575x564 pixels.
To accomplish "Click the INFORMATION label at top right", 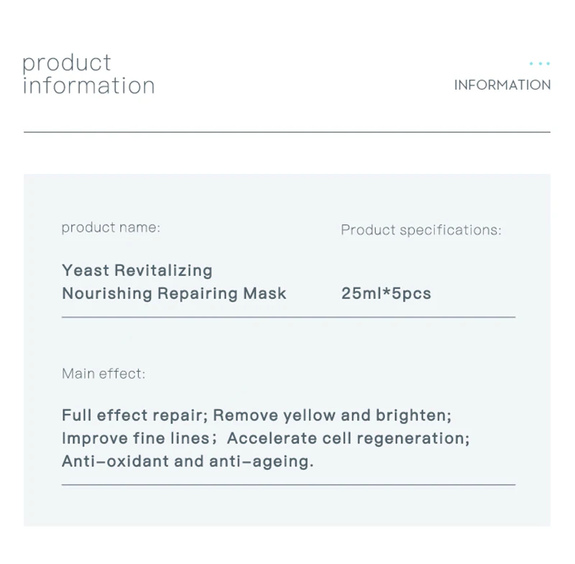I will pyautogui.click(x=502, y=85).
